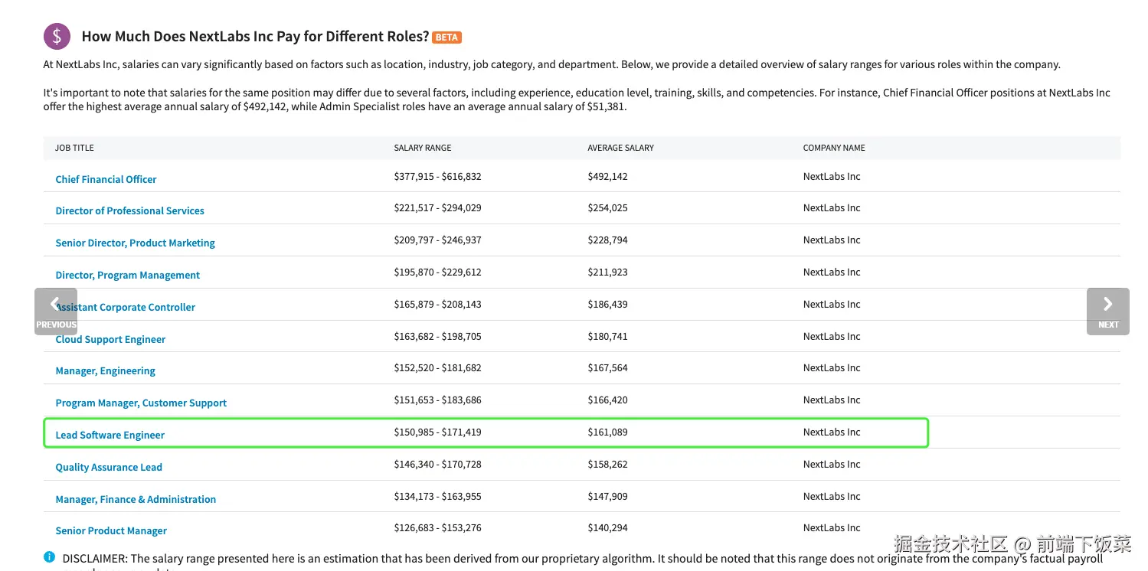Click the SALARY RANGE column header
Image resolution: width=1148 pixels, height=571 pixels.
tap(422, 148)
